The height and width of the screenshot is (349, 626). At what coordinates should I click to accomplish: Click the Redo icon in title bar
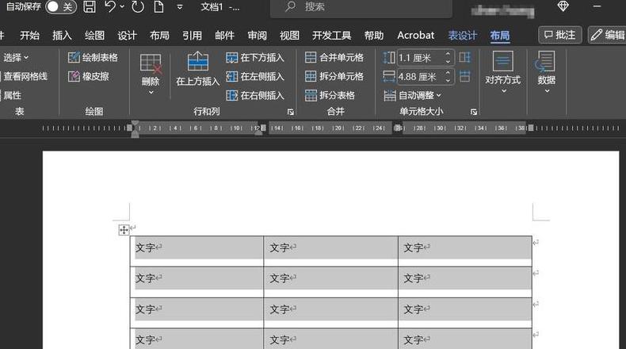pyautogui.click(x=138, y=7)
